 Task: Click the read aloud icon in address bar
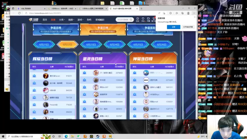tap(159, 13)
